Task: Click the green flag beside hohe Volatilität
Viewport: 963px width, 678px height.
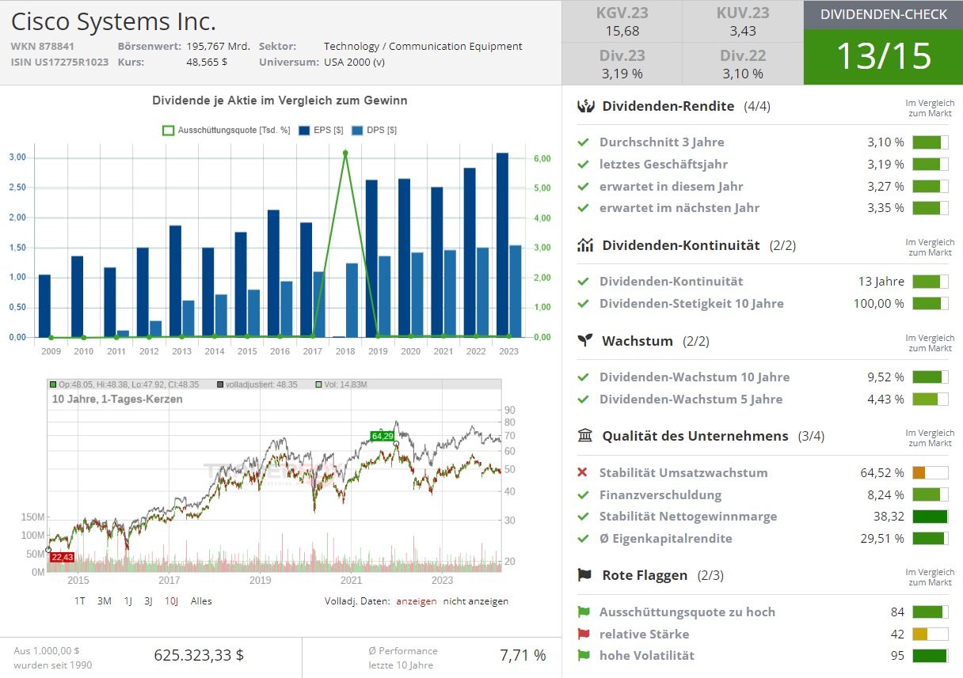Action: (584, 655)
